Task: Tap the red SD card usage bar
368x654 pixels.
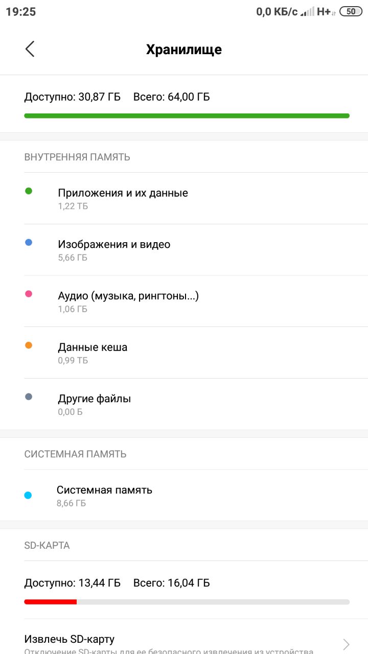Action: click(50, 602)
